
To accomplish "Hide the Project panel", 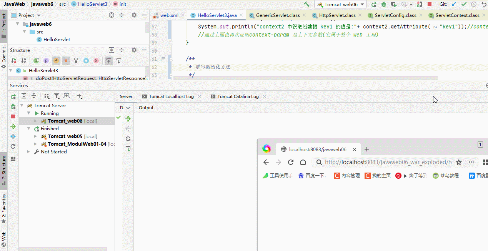I will [144, 15].
